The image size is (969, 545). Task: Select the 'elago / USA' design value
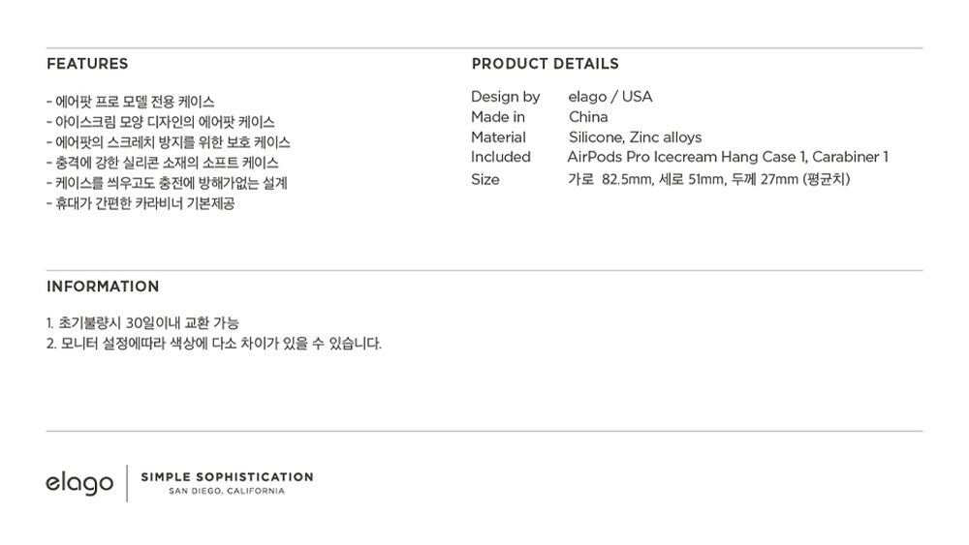(610, 97)
